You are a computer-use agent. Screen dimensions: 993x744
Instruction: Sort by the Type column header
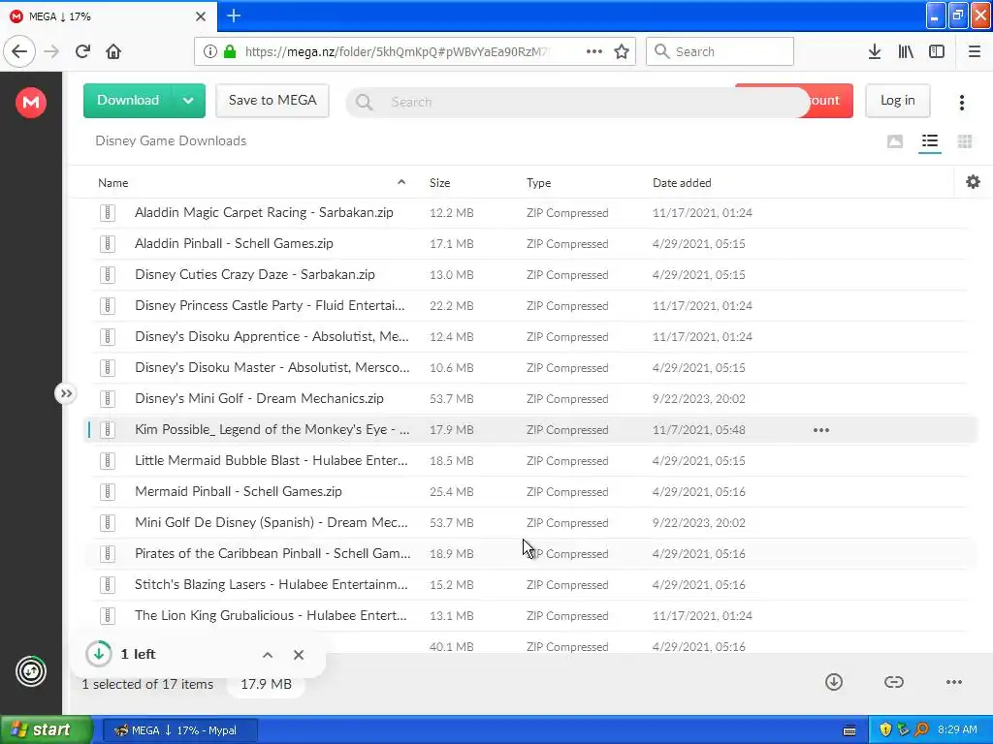coord(538,183)
